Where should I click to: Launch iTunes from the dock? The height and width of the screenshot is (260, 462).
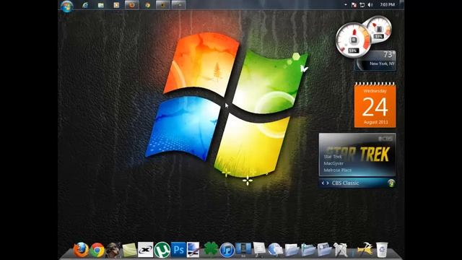227,250
